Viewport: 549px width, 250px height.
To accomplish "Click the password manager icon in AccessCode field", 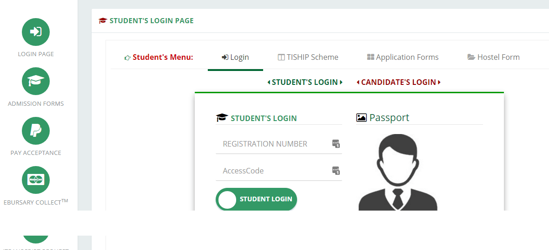I will pos(336,171).
